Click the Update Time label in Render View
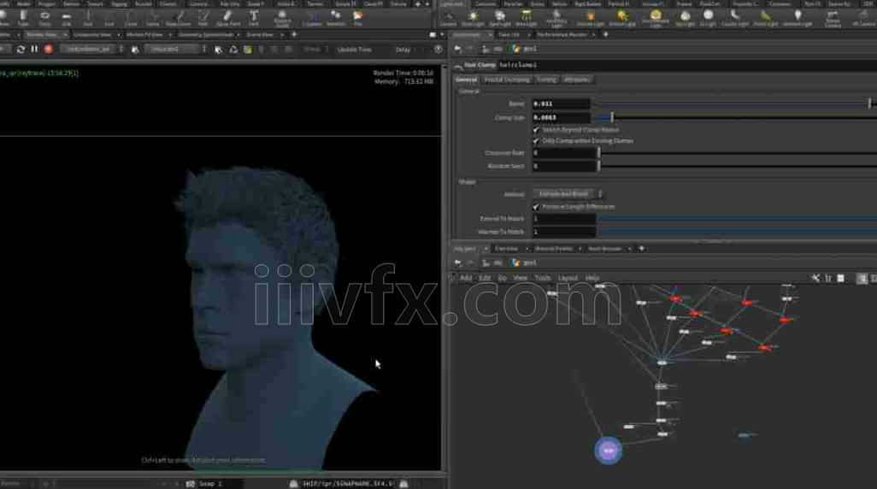877x489 pixels. pyautogui.click(x=354, y=50)
